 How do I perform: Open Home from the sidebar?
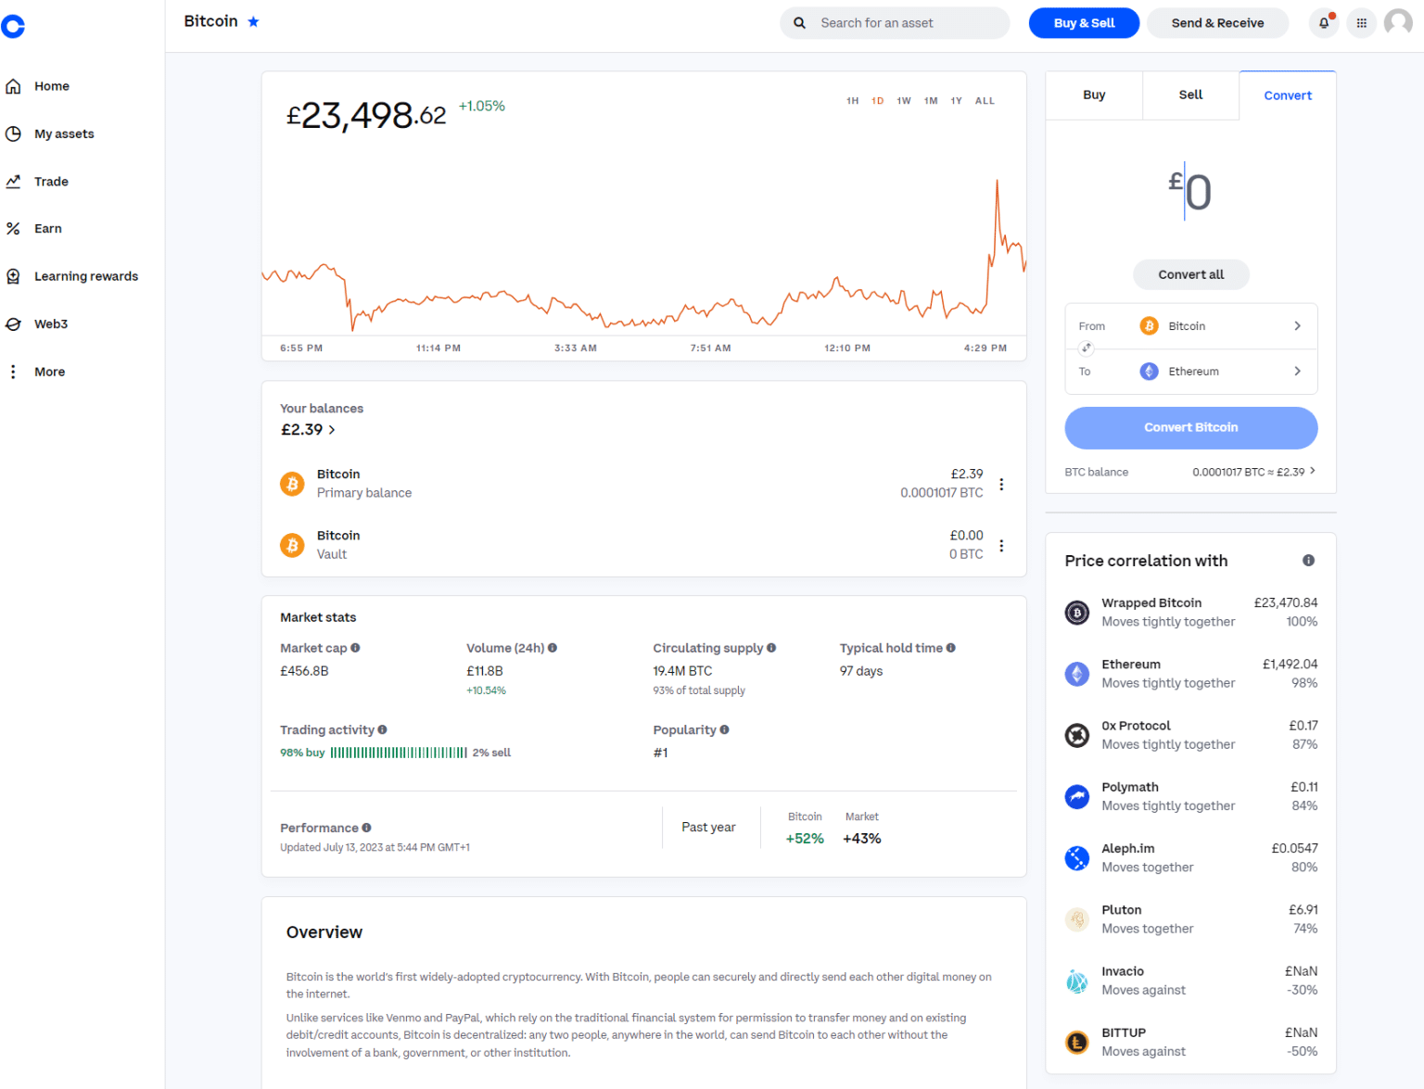pyautogui.click(x=53, y=85)
